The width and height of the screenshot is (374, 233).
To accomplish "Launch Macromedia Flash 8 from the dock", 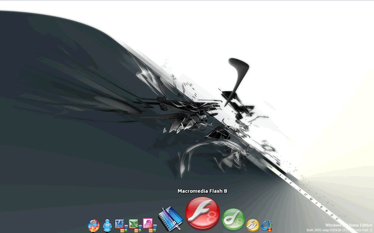I will [x=203, y=212].
